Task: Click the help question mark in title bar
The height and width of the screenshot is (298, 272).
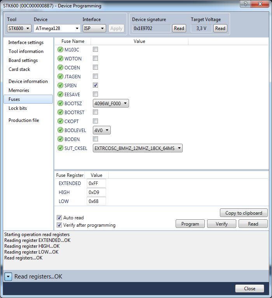Action: click(x=245, y=4)
